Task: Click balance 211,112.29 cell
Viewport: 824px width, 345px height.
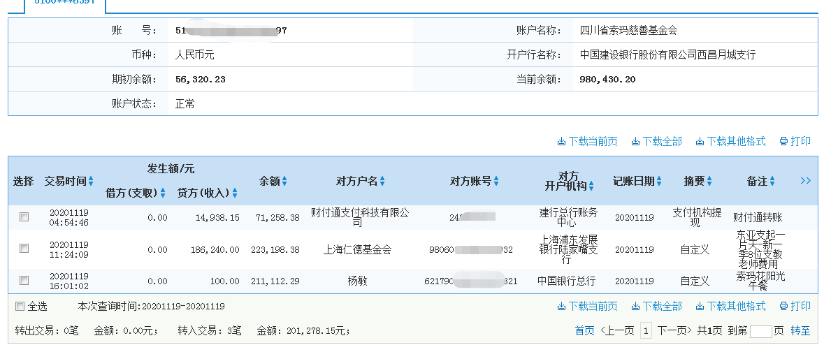Action: (274, 281)
